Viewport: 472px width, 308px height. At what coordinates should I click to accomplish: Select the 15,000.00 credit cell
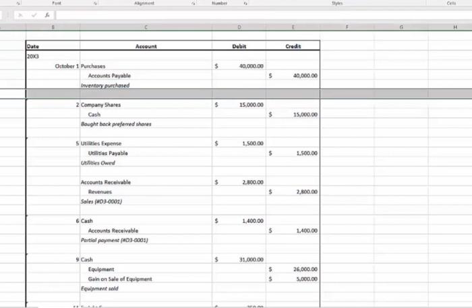[293, 115]
